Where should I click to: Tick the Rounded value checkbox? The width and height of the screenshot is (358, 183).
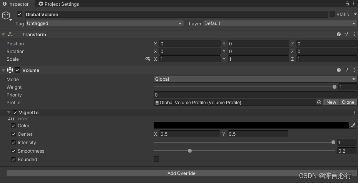point(156,160)
